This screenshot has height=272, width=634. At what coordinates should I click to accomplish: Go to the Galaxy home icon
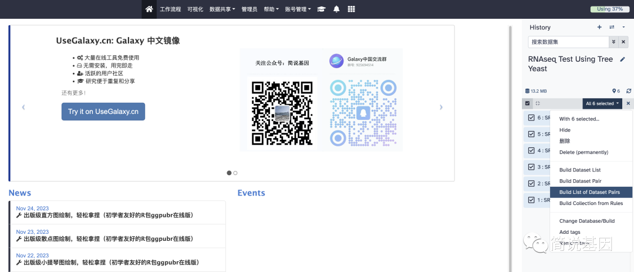click(149, 9)
